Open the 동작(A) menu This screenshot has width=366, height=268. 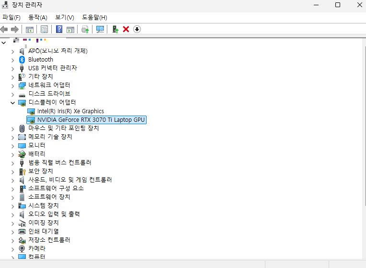point(37,18)
